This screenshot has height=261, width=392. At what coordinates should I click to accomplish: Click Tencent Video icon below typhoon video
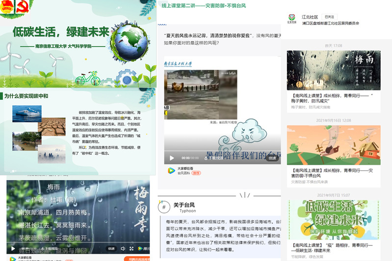pyautogui.click(x=170, y=170)
